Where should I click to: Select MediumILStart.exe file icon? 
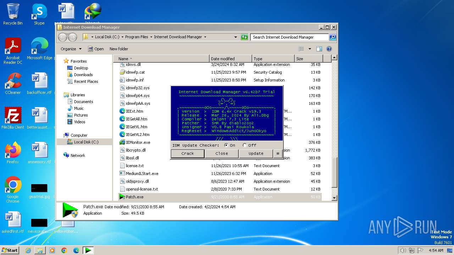(x=122, y=174)
